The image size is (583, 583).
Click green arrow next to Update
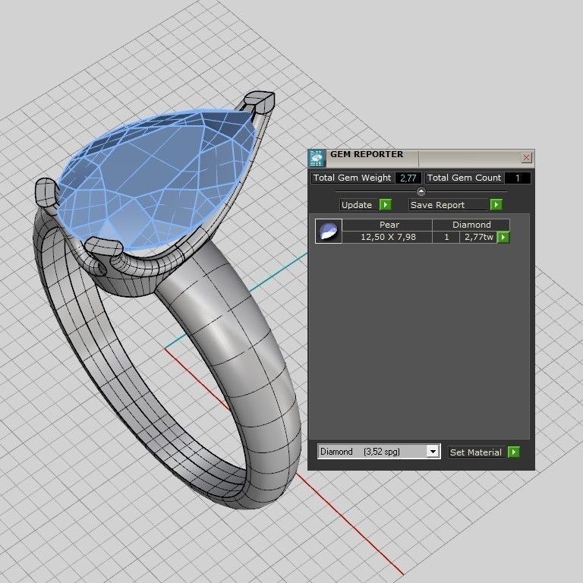pyautogui.click(x=386, y=204)
